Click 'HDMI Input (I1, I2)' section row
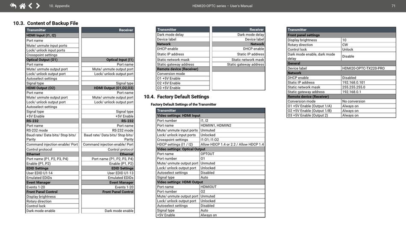This screenshot has height=228, width=406. (52, 35)
